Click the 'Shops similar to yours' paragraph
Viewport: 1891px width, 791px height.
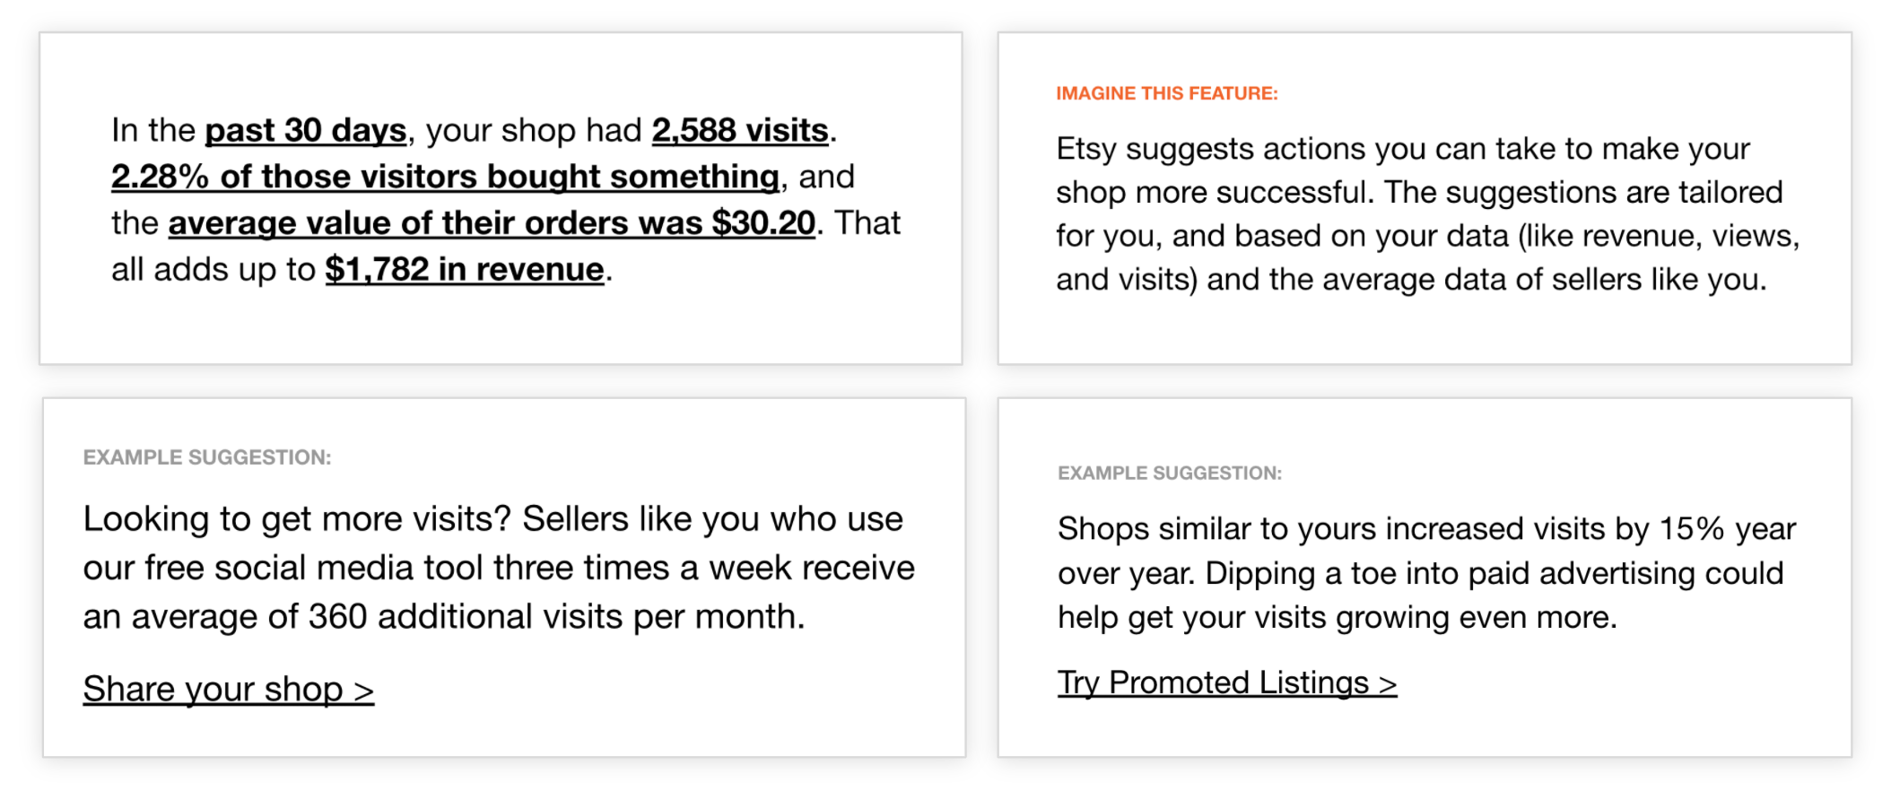[x=1426, y=573]
